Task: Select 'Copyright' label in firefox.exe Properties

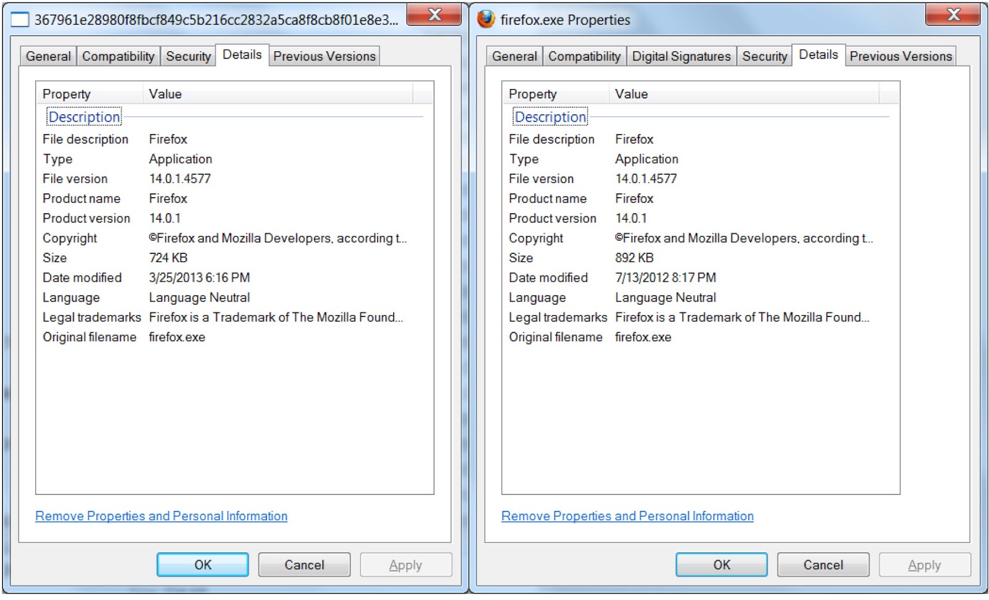Action: (x=536, y=238)
